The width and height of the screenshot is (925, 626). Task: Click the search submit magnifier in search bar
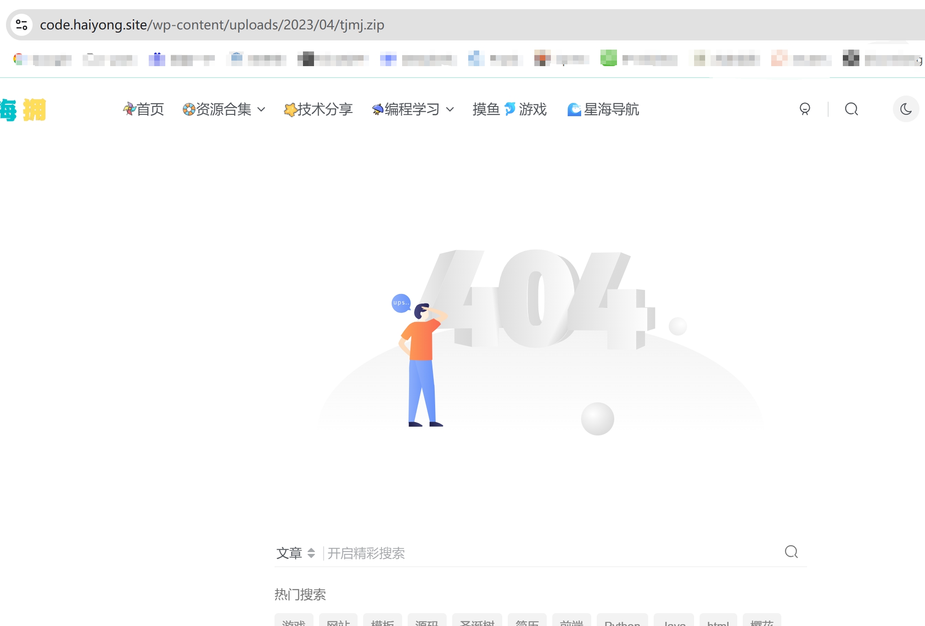pos(791,552)
